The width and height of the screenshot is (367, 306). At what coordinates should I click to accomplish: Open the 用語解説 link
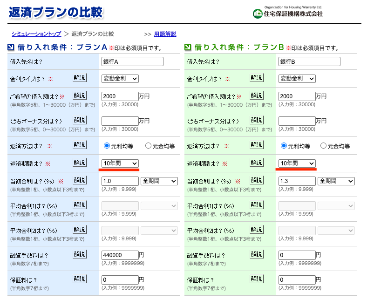point(165,34)
